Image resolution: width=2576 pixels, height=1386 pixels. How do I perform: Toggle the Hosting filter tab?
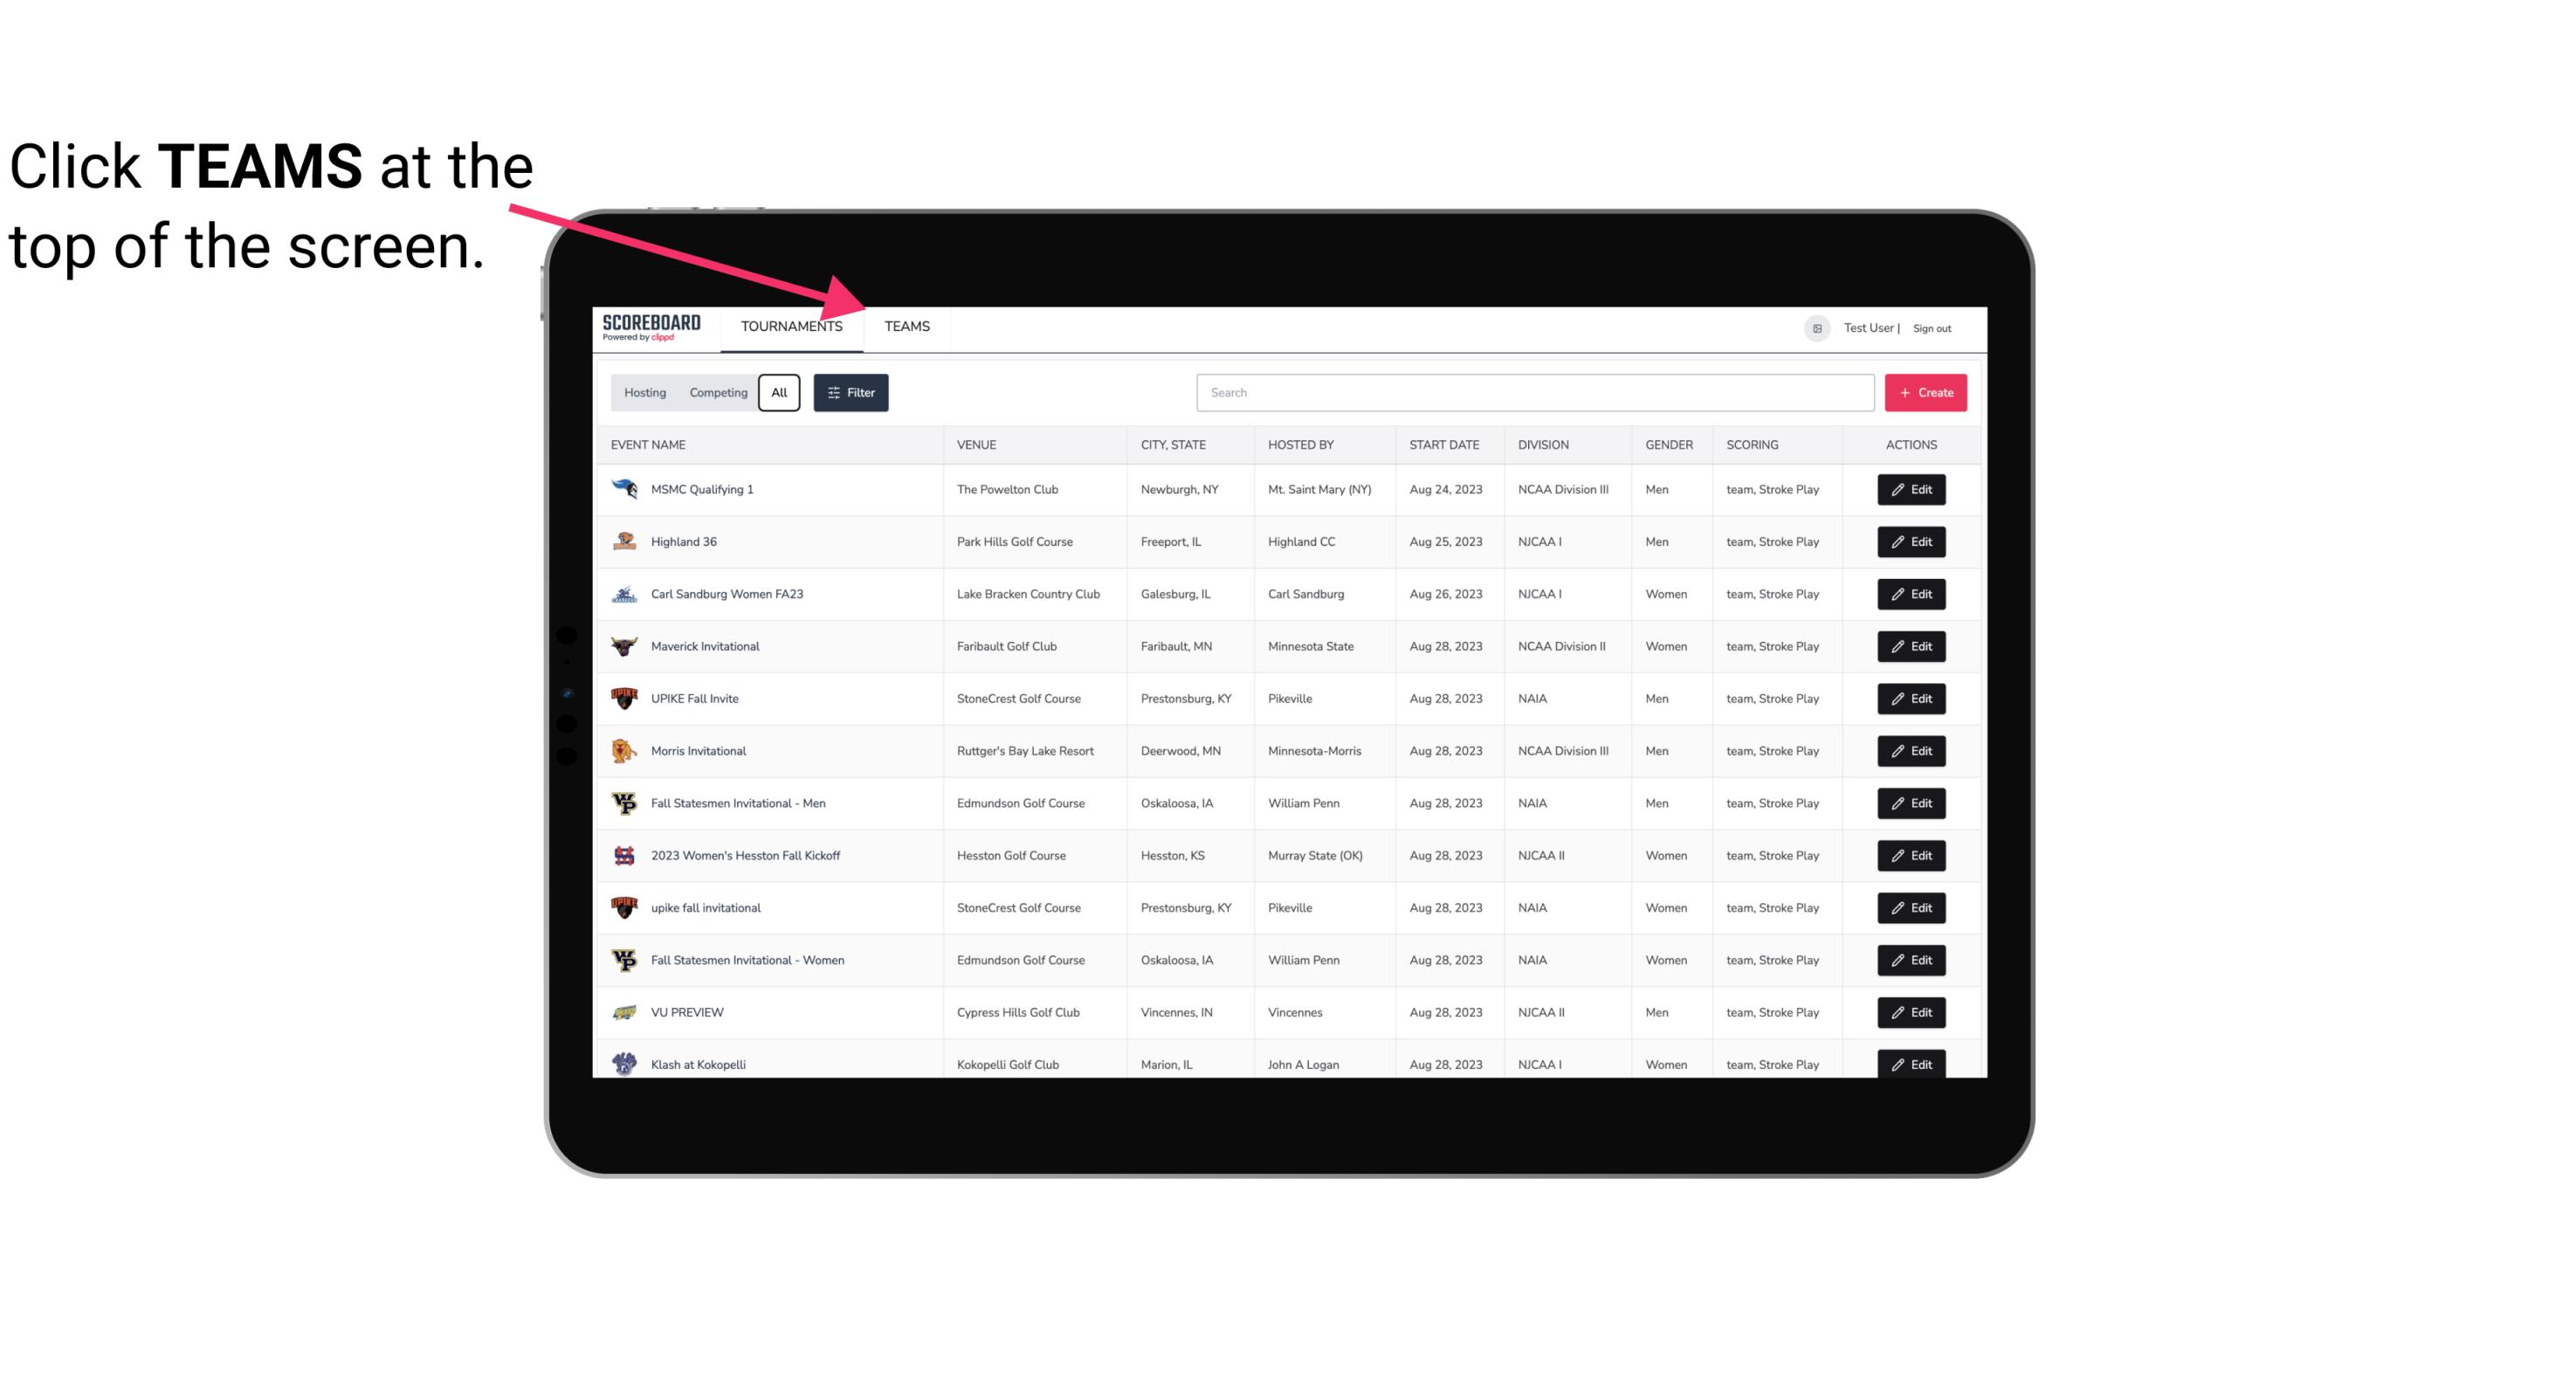point(644,393)
